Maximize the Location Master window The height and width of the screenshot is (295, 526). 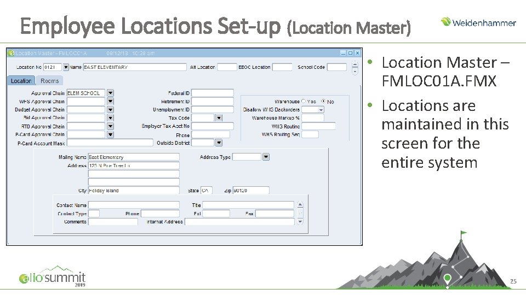[350, 53]
